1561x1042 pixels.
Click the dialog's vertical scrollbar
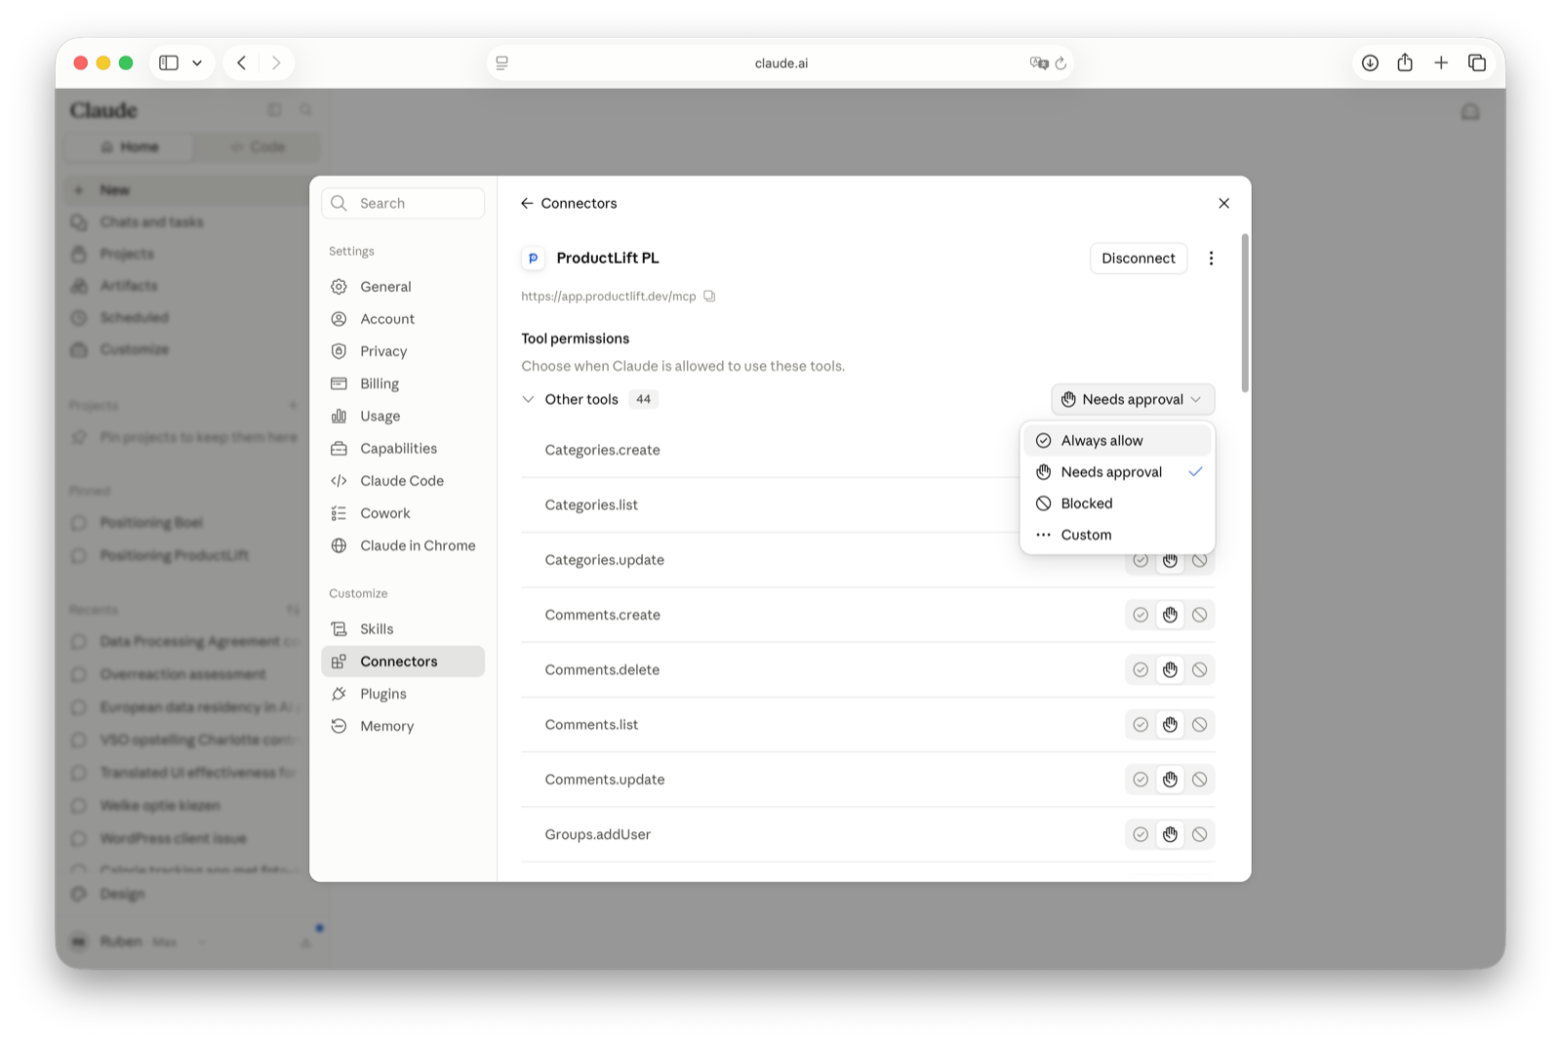click(x=1244, y=312)
